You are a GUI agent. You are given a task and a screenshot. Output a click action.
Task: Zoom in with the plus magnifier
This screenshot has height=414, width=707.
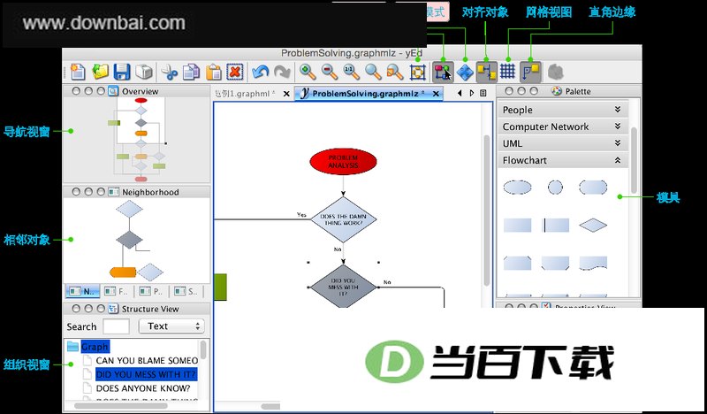pyautogui.click(x=308, y=72)
